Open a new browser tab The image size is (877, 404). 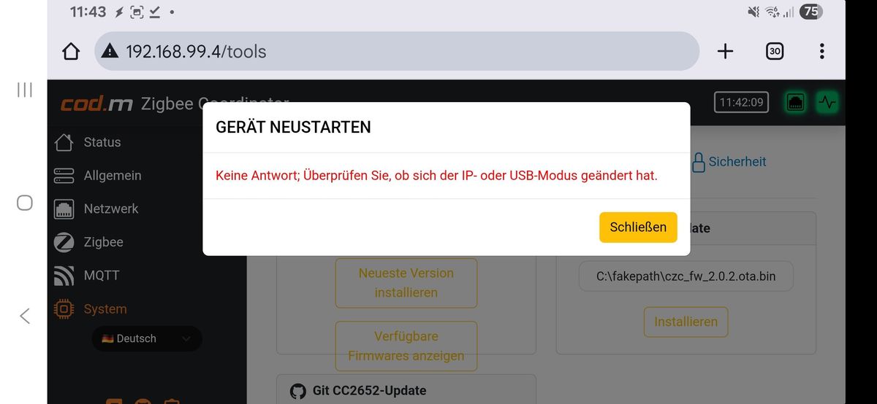pyautogui.click(x=725, y=51)
